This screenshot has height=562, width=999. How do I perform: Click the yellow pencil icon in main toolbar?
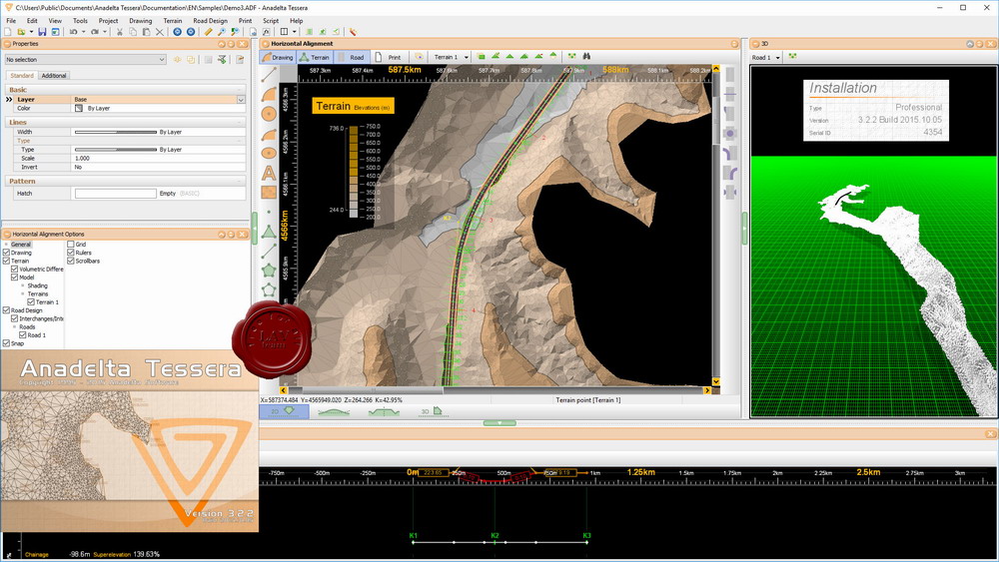point(208,31)
